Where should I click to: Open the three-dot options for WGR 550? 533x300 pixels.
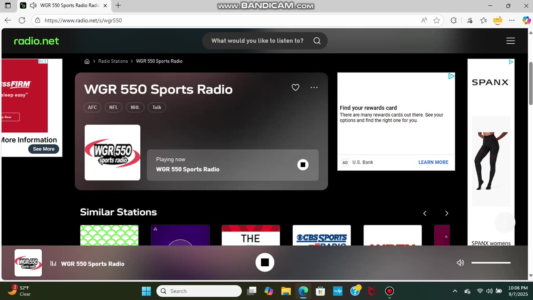pos(314,87)
